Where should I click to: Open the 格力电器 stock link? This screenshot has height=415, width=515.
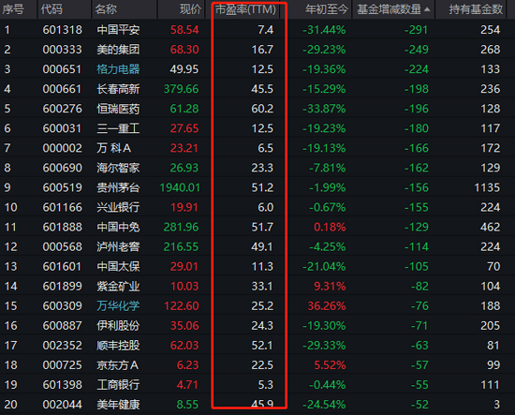point(118,69)
